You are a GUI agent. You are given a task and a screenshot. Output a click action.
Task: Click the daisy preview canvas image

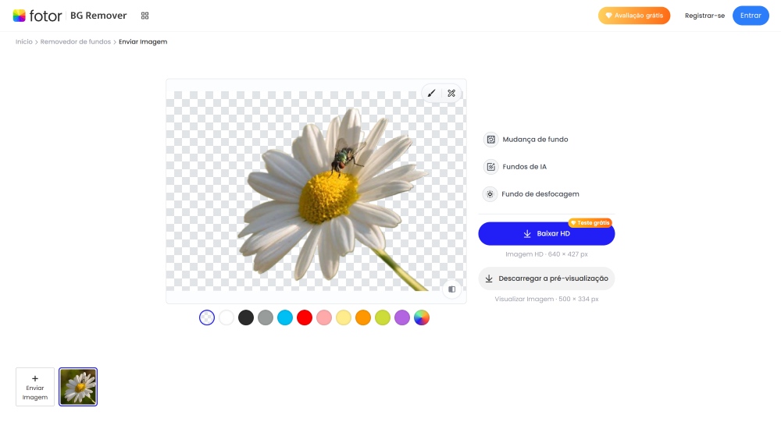pyautogui.click(x=316, y=191)
